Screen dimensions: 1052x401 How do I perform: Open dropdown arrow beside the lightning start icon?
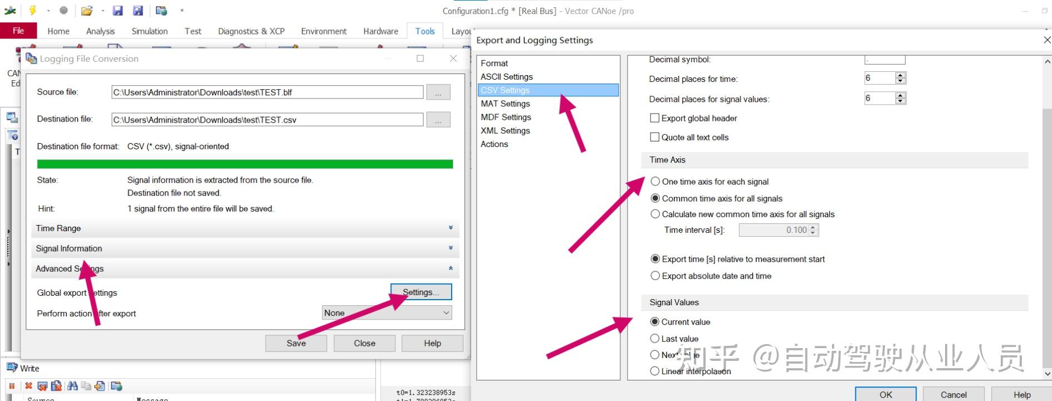click(x=48, y=11)
